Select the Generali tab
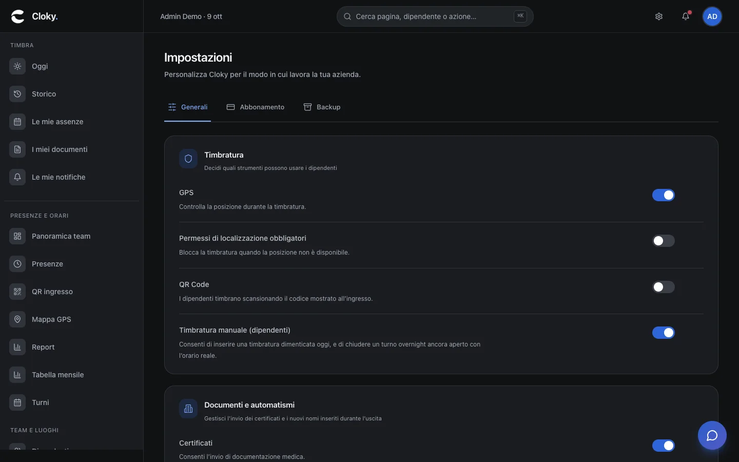This screenshot has height=462, width=739. [x=188, y=107]
